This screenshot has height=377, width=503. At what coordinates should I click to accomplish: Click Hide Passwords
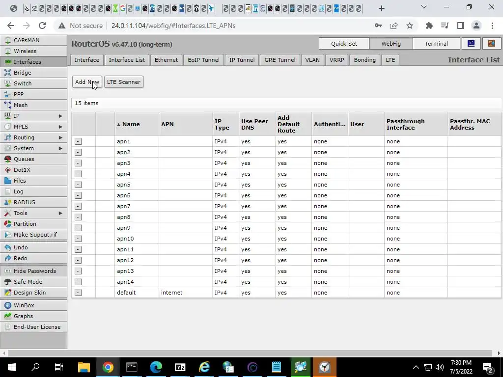tap(33, 271)
